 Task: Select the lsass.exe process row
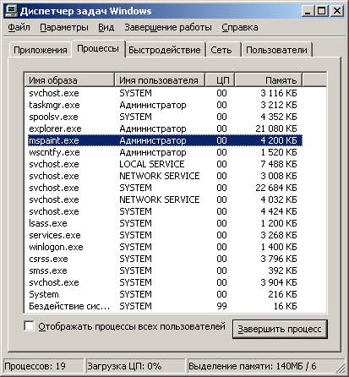point(166,223)
